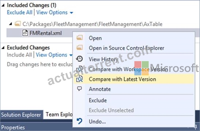Open View Options dropdown under Included Changes
200x131 pixels.
[55, 13]
